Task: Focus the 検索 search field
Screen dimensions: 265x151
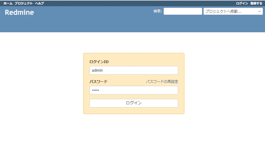Action: coord(183,11)
